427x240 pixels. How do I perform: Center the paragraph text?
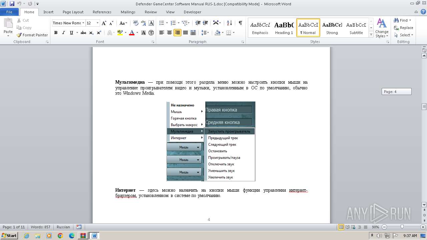click(169, 33)
